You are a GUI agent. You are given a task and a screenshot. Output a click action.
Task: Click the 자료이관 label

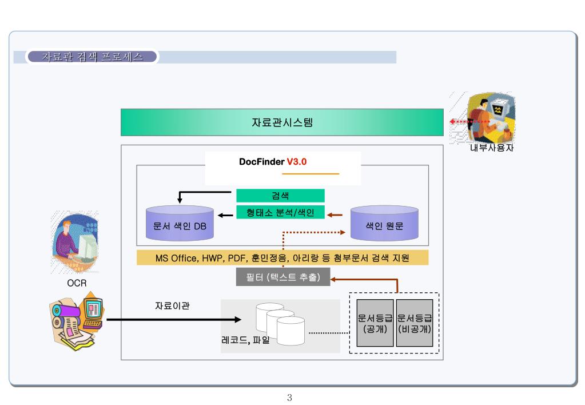172,305
